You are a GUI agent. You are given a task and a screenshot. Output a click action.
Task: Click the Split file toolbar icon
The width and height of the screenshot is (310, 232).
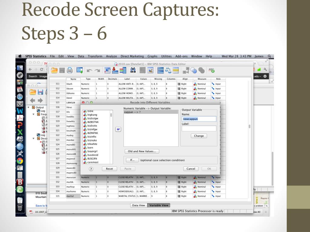[160, 70]
